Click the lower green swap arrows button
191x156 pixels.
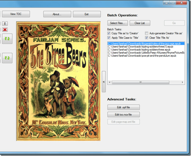pyautogui.click(x=7, y=58)
